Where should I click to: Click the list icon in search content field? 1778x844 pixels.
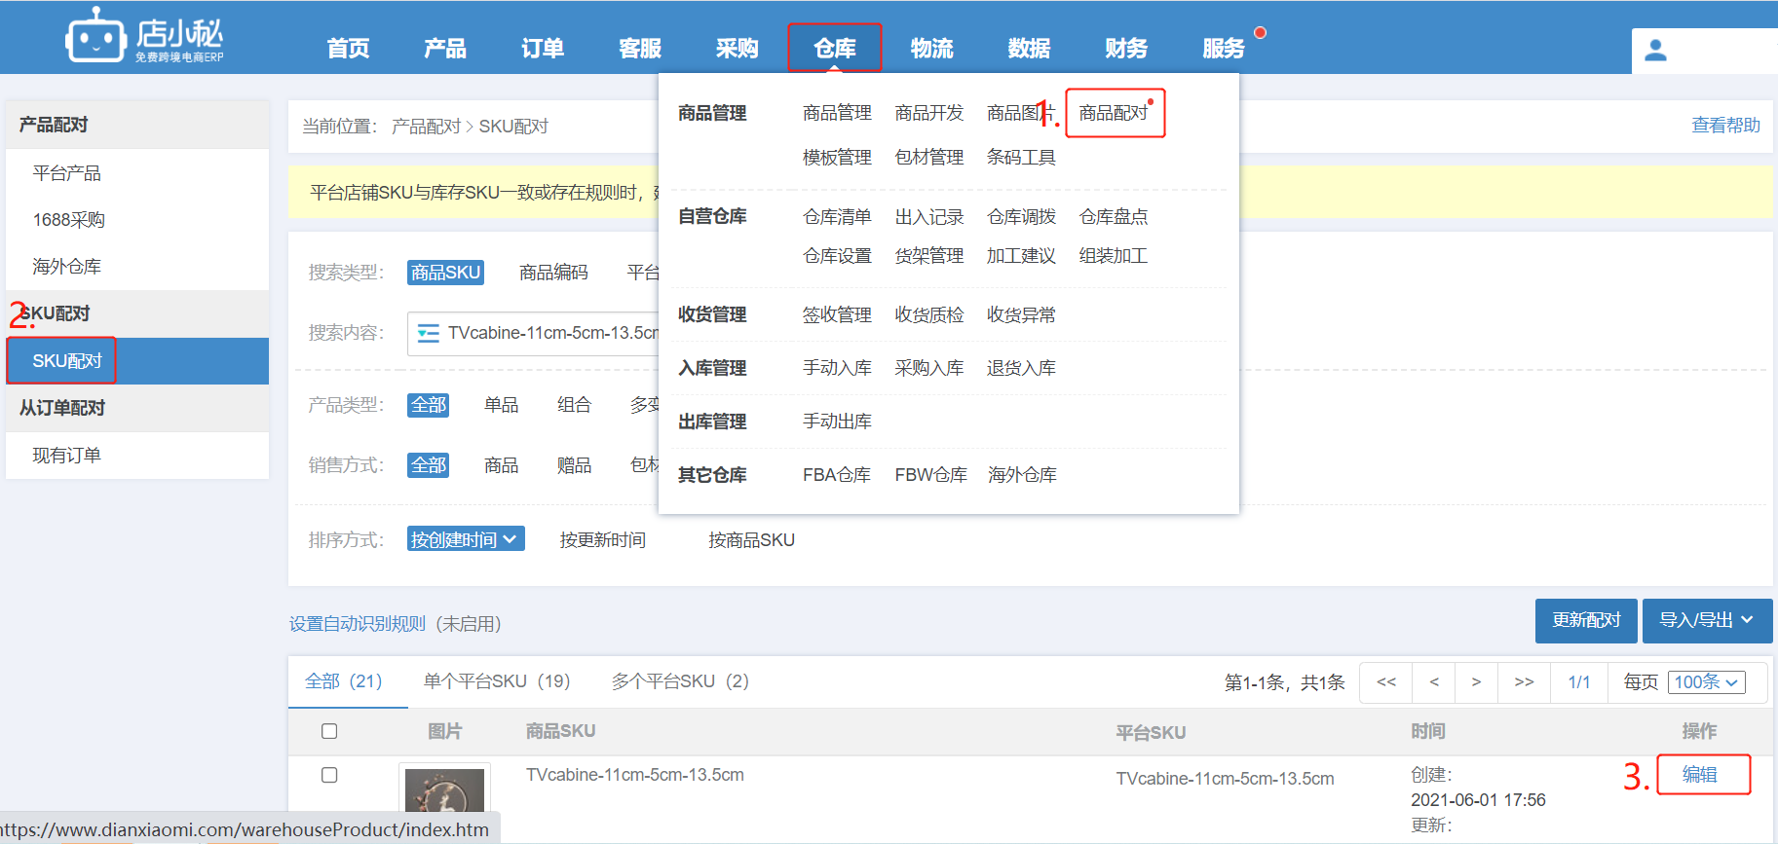click(428, 333)
